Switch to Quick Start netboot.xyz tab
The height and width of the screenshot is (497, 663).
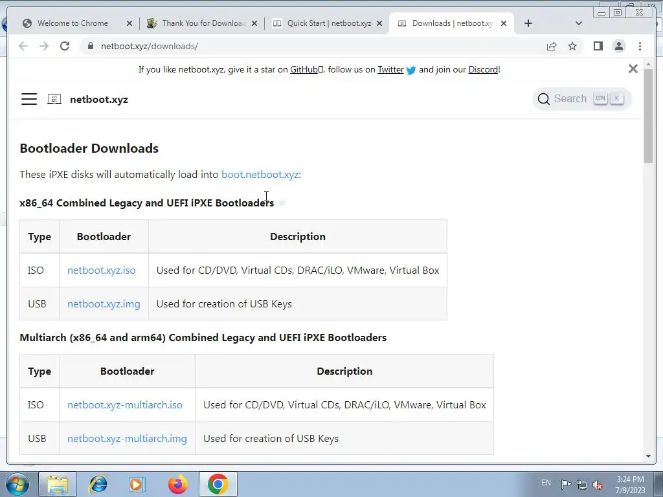pyautogui.click(x=329, y=23)
